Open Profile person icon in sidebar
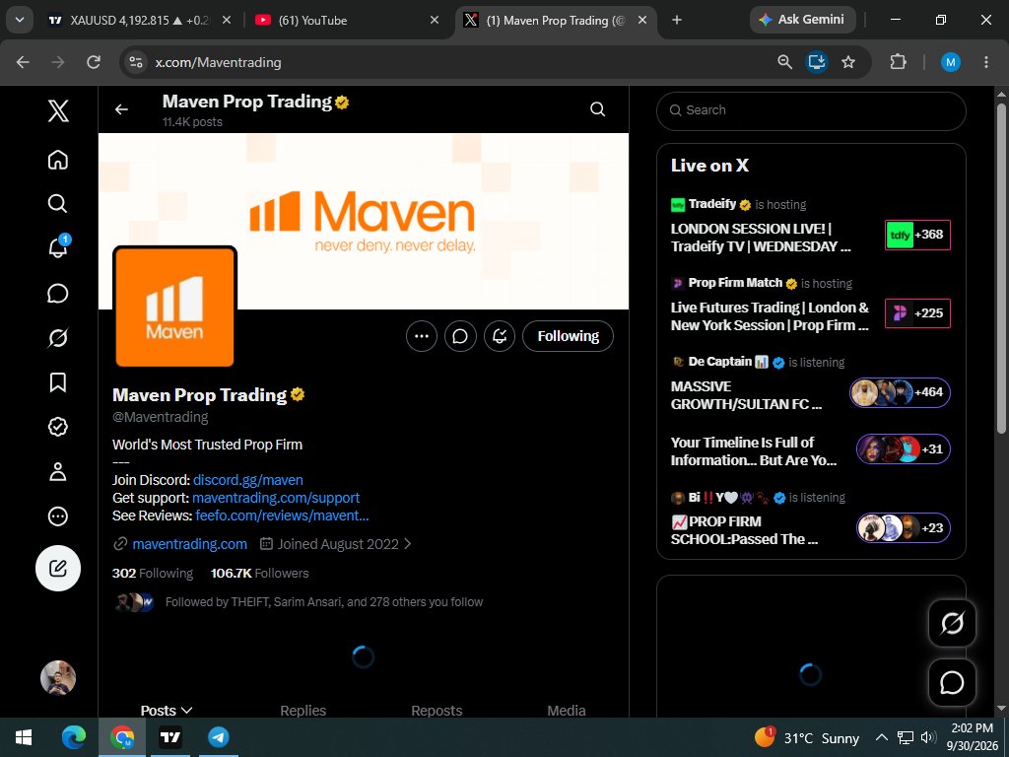The height and width of the screenshot is (757, 1009). (x=58, y=471)
